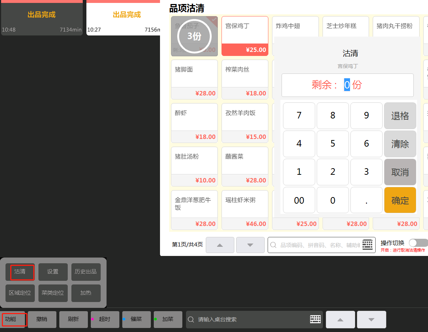Click the 加热 button

click(x=86, y=293)
